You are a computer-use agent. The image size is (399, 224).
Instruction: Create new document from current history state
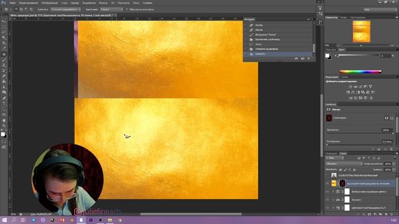[296, 58]
